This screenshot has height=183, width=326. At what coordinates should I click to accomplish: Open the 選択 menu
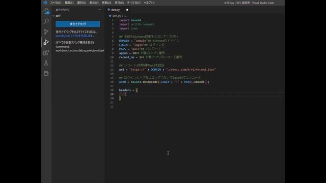[x=81, y=3]
